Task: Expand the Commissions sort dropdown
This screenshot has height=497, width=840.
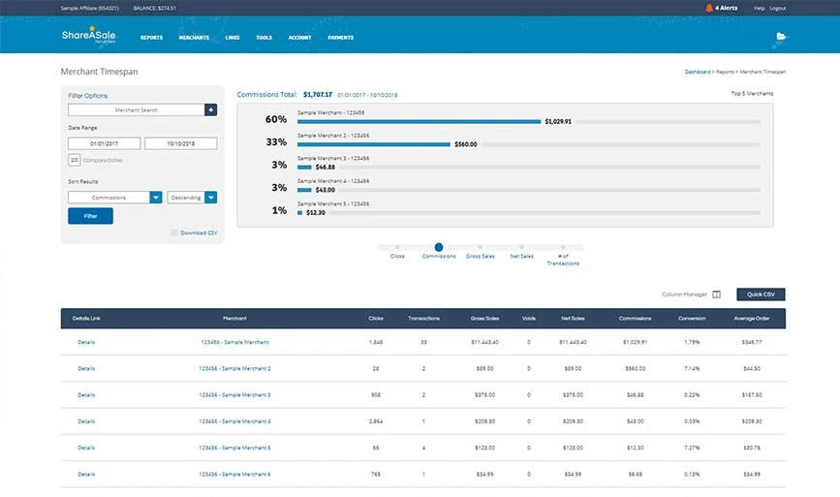Action: [x=156, y=198]
